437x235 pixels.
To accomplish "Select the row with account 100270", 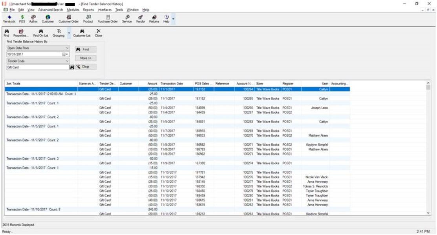I will (177, 135).
